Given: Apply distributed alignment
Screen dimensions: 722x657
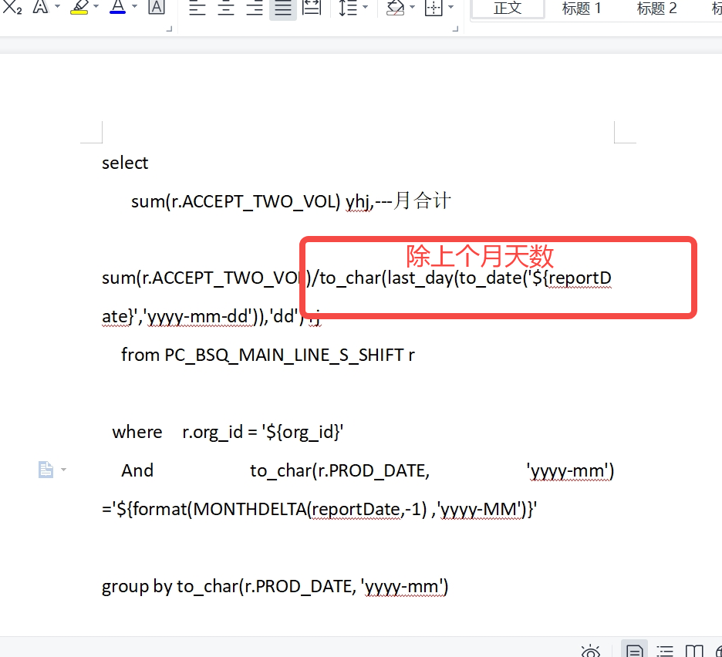Looking at the screenshot, I should [x=312, y=8].
